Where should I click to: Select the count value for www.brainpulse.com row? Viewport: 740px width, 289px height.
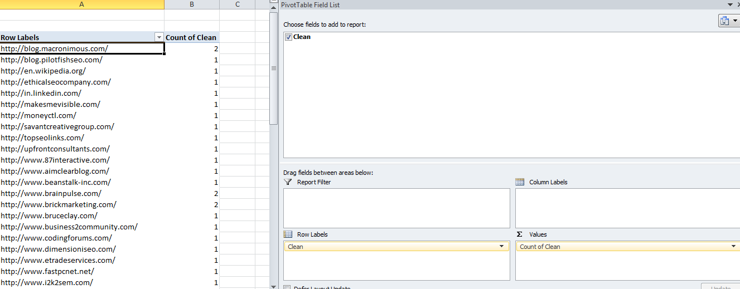pos(192,193)
